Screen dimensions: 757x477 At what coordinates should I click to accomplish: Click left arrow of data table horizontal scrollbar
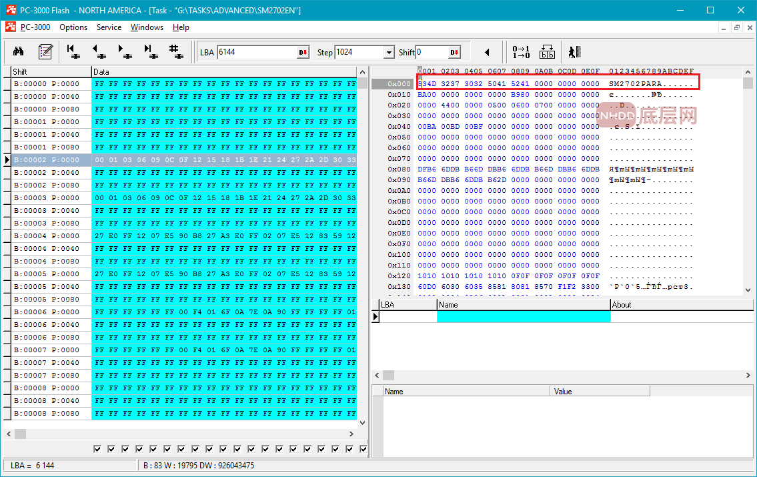(9, 434)
